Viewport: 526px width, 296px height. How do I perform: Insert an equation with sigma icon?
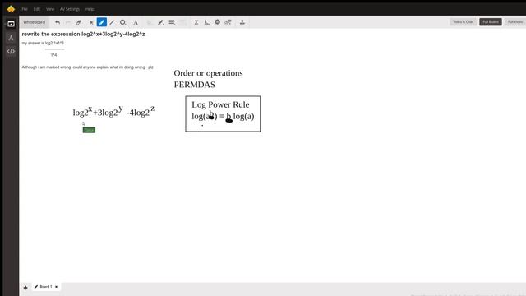point(196,22)
